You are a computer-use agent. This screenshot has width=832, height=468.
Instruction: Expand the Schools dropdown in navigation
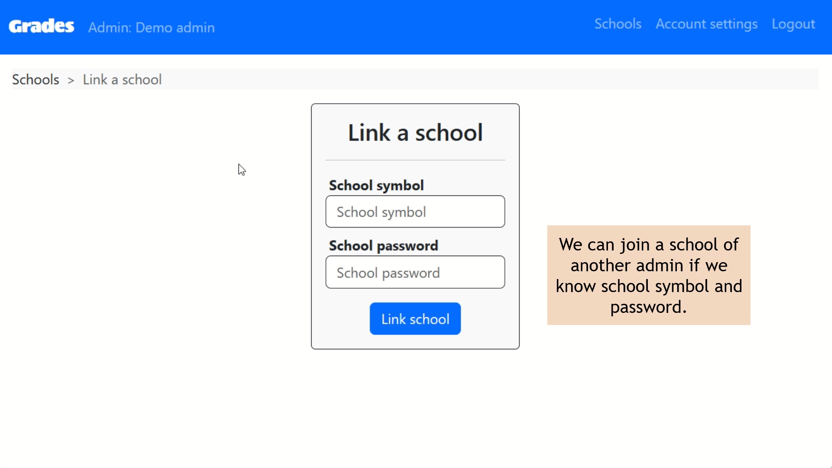click(x=617, y=24)
